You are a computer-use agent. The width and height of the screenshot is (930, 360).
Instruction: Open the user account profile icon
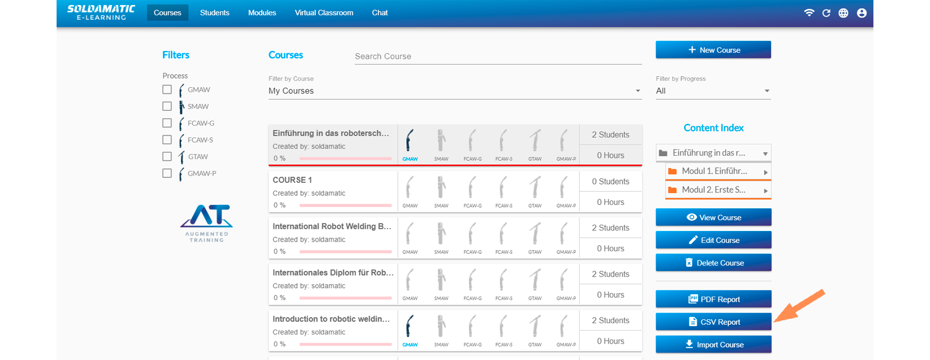click(x=862, y=13)
